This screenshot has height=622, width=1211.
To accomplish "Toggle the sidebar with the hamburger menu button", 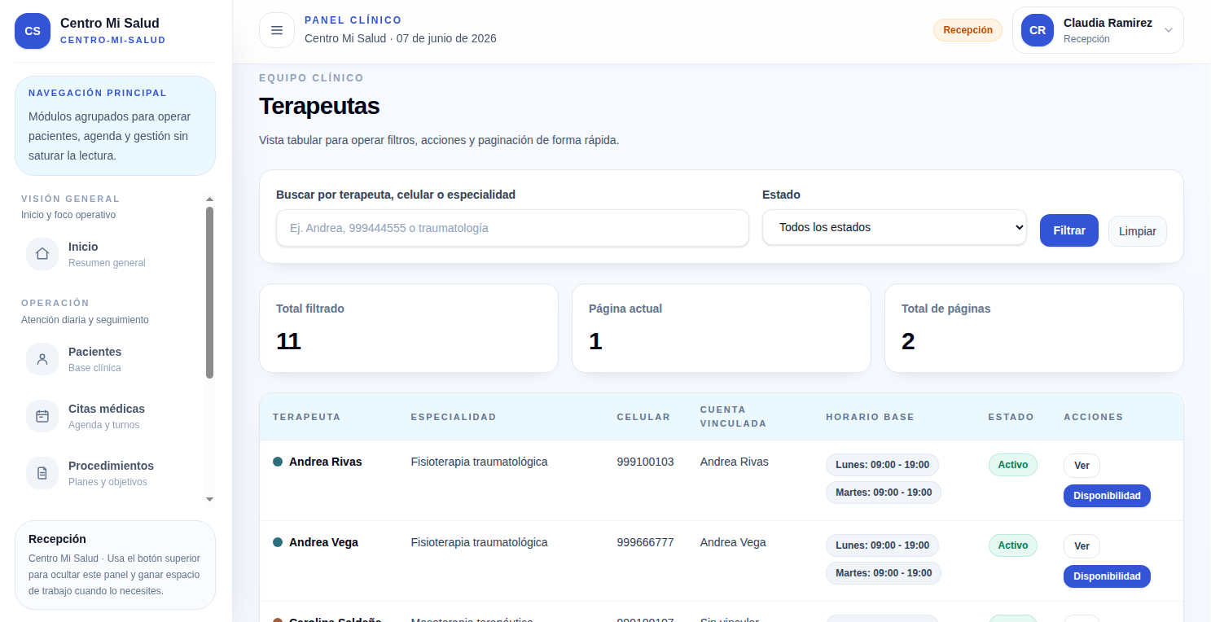I will click(x=276, y=30).
